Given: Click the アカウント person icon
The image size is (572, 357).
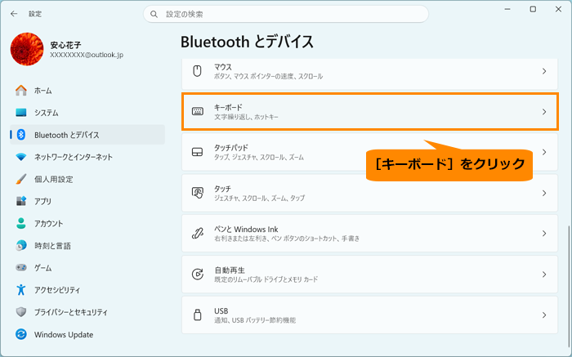Looking at the screenshot, I should (21, 223).
